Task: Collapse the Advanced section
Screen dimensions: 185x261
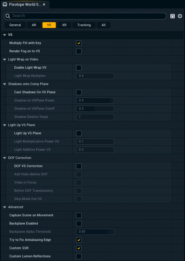Action: click(4, 207)
